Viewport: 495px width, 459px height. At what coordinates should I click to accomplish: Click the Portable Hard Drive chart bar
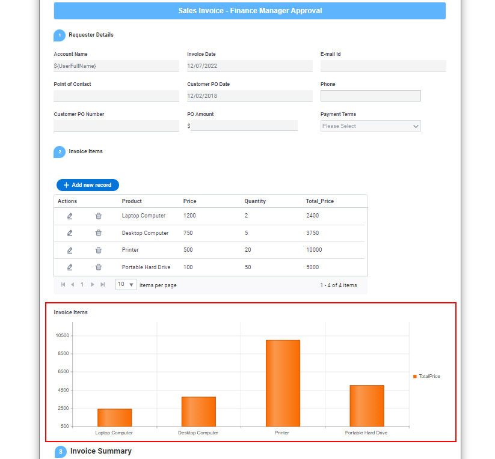pyautogui.click(x=367, y=406)
